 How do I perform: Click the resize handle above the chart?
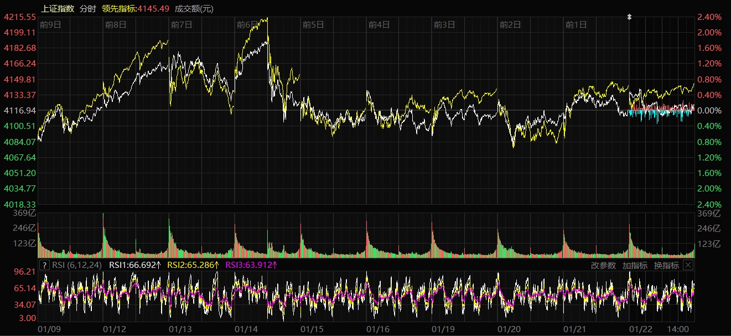click(629, 17)
